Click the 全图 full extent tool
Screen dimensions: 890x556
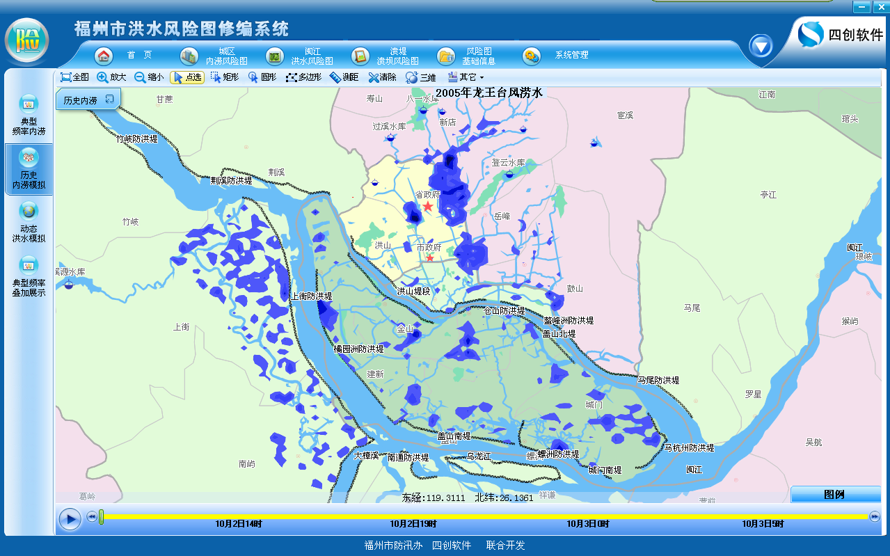click(74, 77)
